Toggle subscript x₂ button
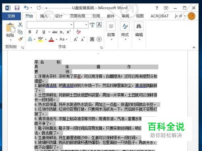202x151 pixels. pos(62,32)
